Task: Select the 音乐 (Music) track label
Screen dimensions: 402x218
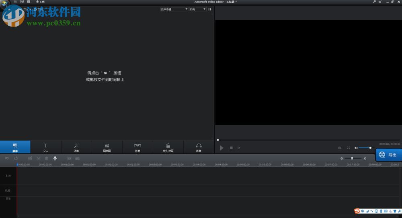Action: (8, 199)
